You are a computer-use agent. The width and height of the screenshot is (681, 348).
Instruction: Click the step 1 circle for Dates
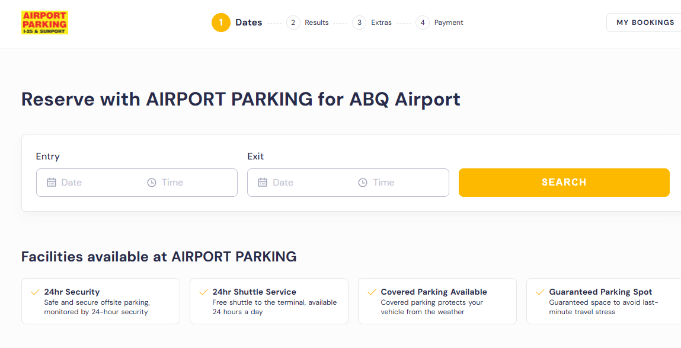[x=221, y=23]
